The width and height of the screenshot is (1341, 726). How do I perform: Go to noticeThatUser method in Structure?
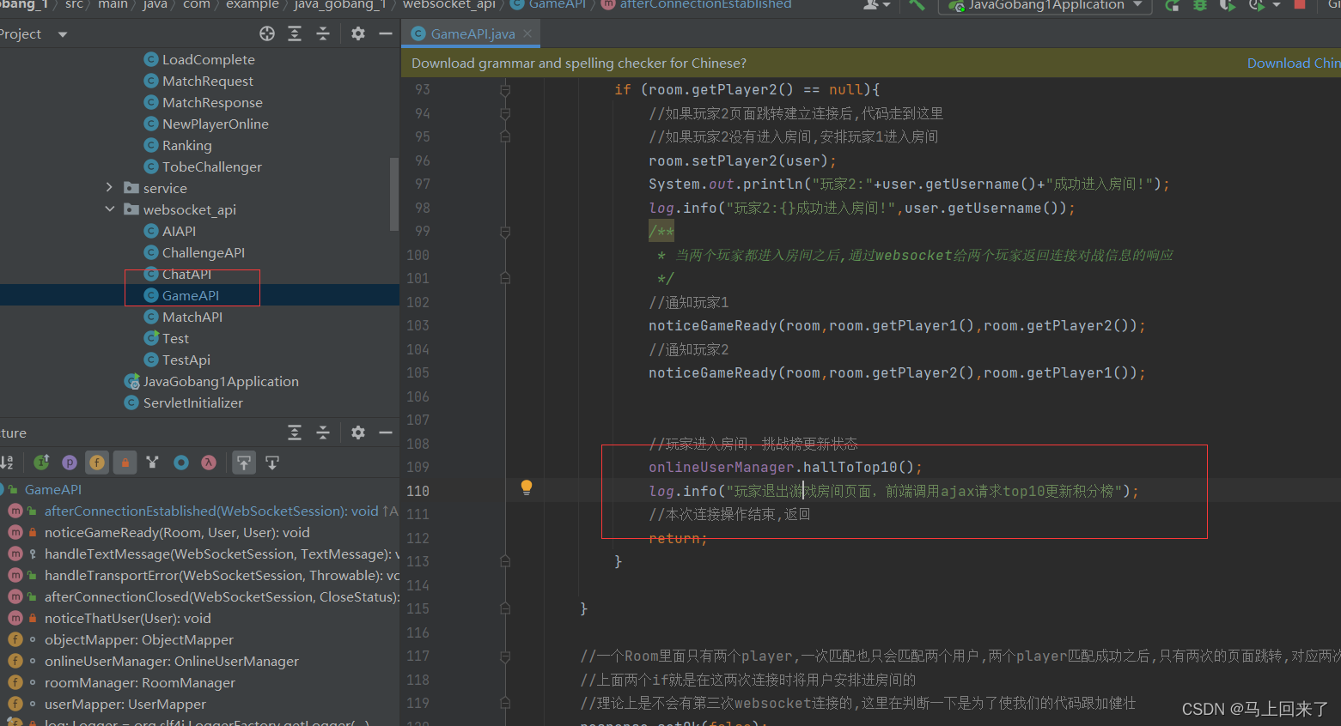click(128, 618)
